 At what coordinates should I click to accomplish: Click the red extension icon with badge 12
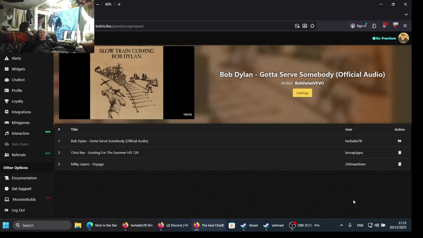click(385, 25)
